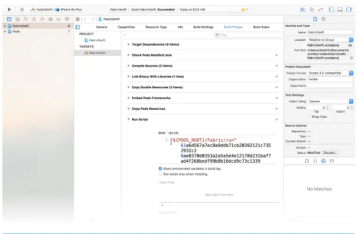Screen dimensions: 359x234
Task: Toggle the debug area visibility
Action: [340, 9]
